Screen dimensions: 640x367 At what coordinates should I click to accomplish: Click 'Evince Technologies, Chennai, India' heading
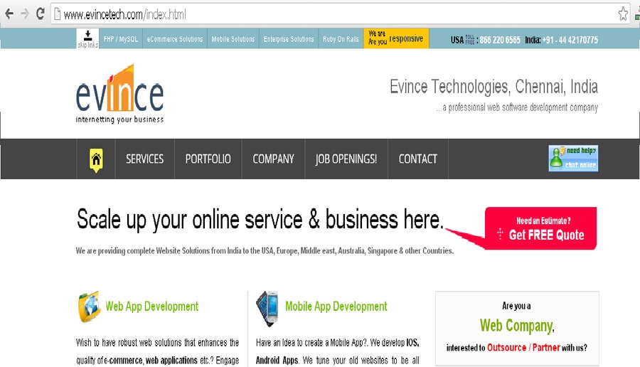[x=494, y=87]
